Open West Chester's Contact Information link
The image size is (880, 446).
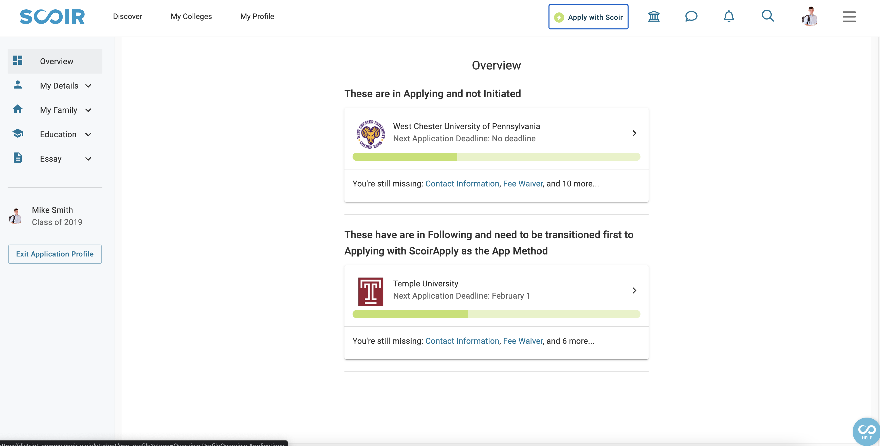462,184
